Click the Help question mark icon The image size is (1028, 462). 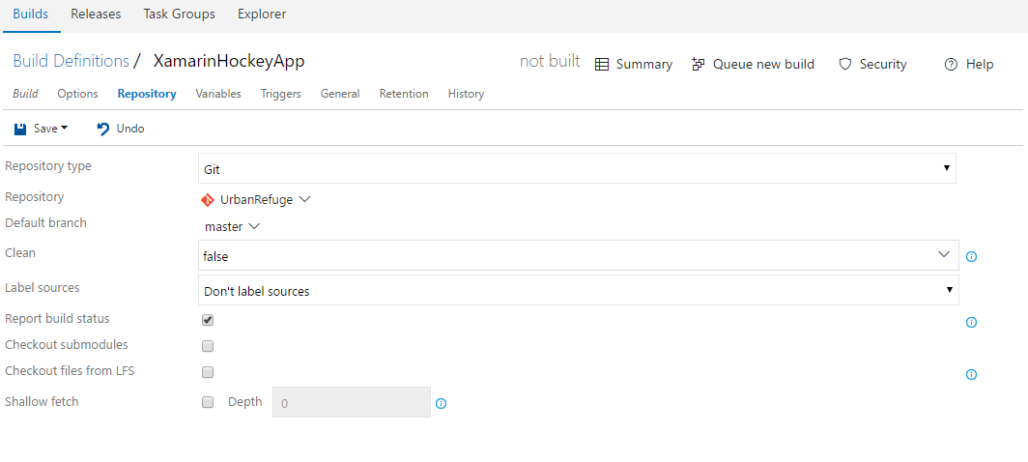click(x=951, y=65)
